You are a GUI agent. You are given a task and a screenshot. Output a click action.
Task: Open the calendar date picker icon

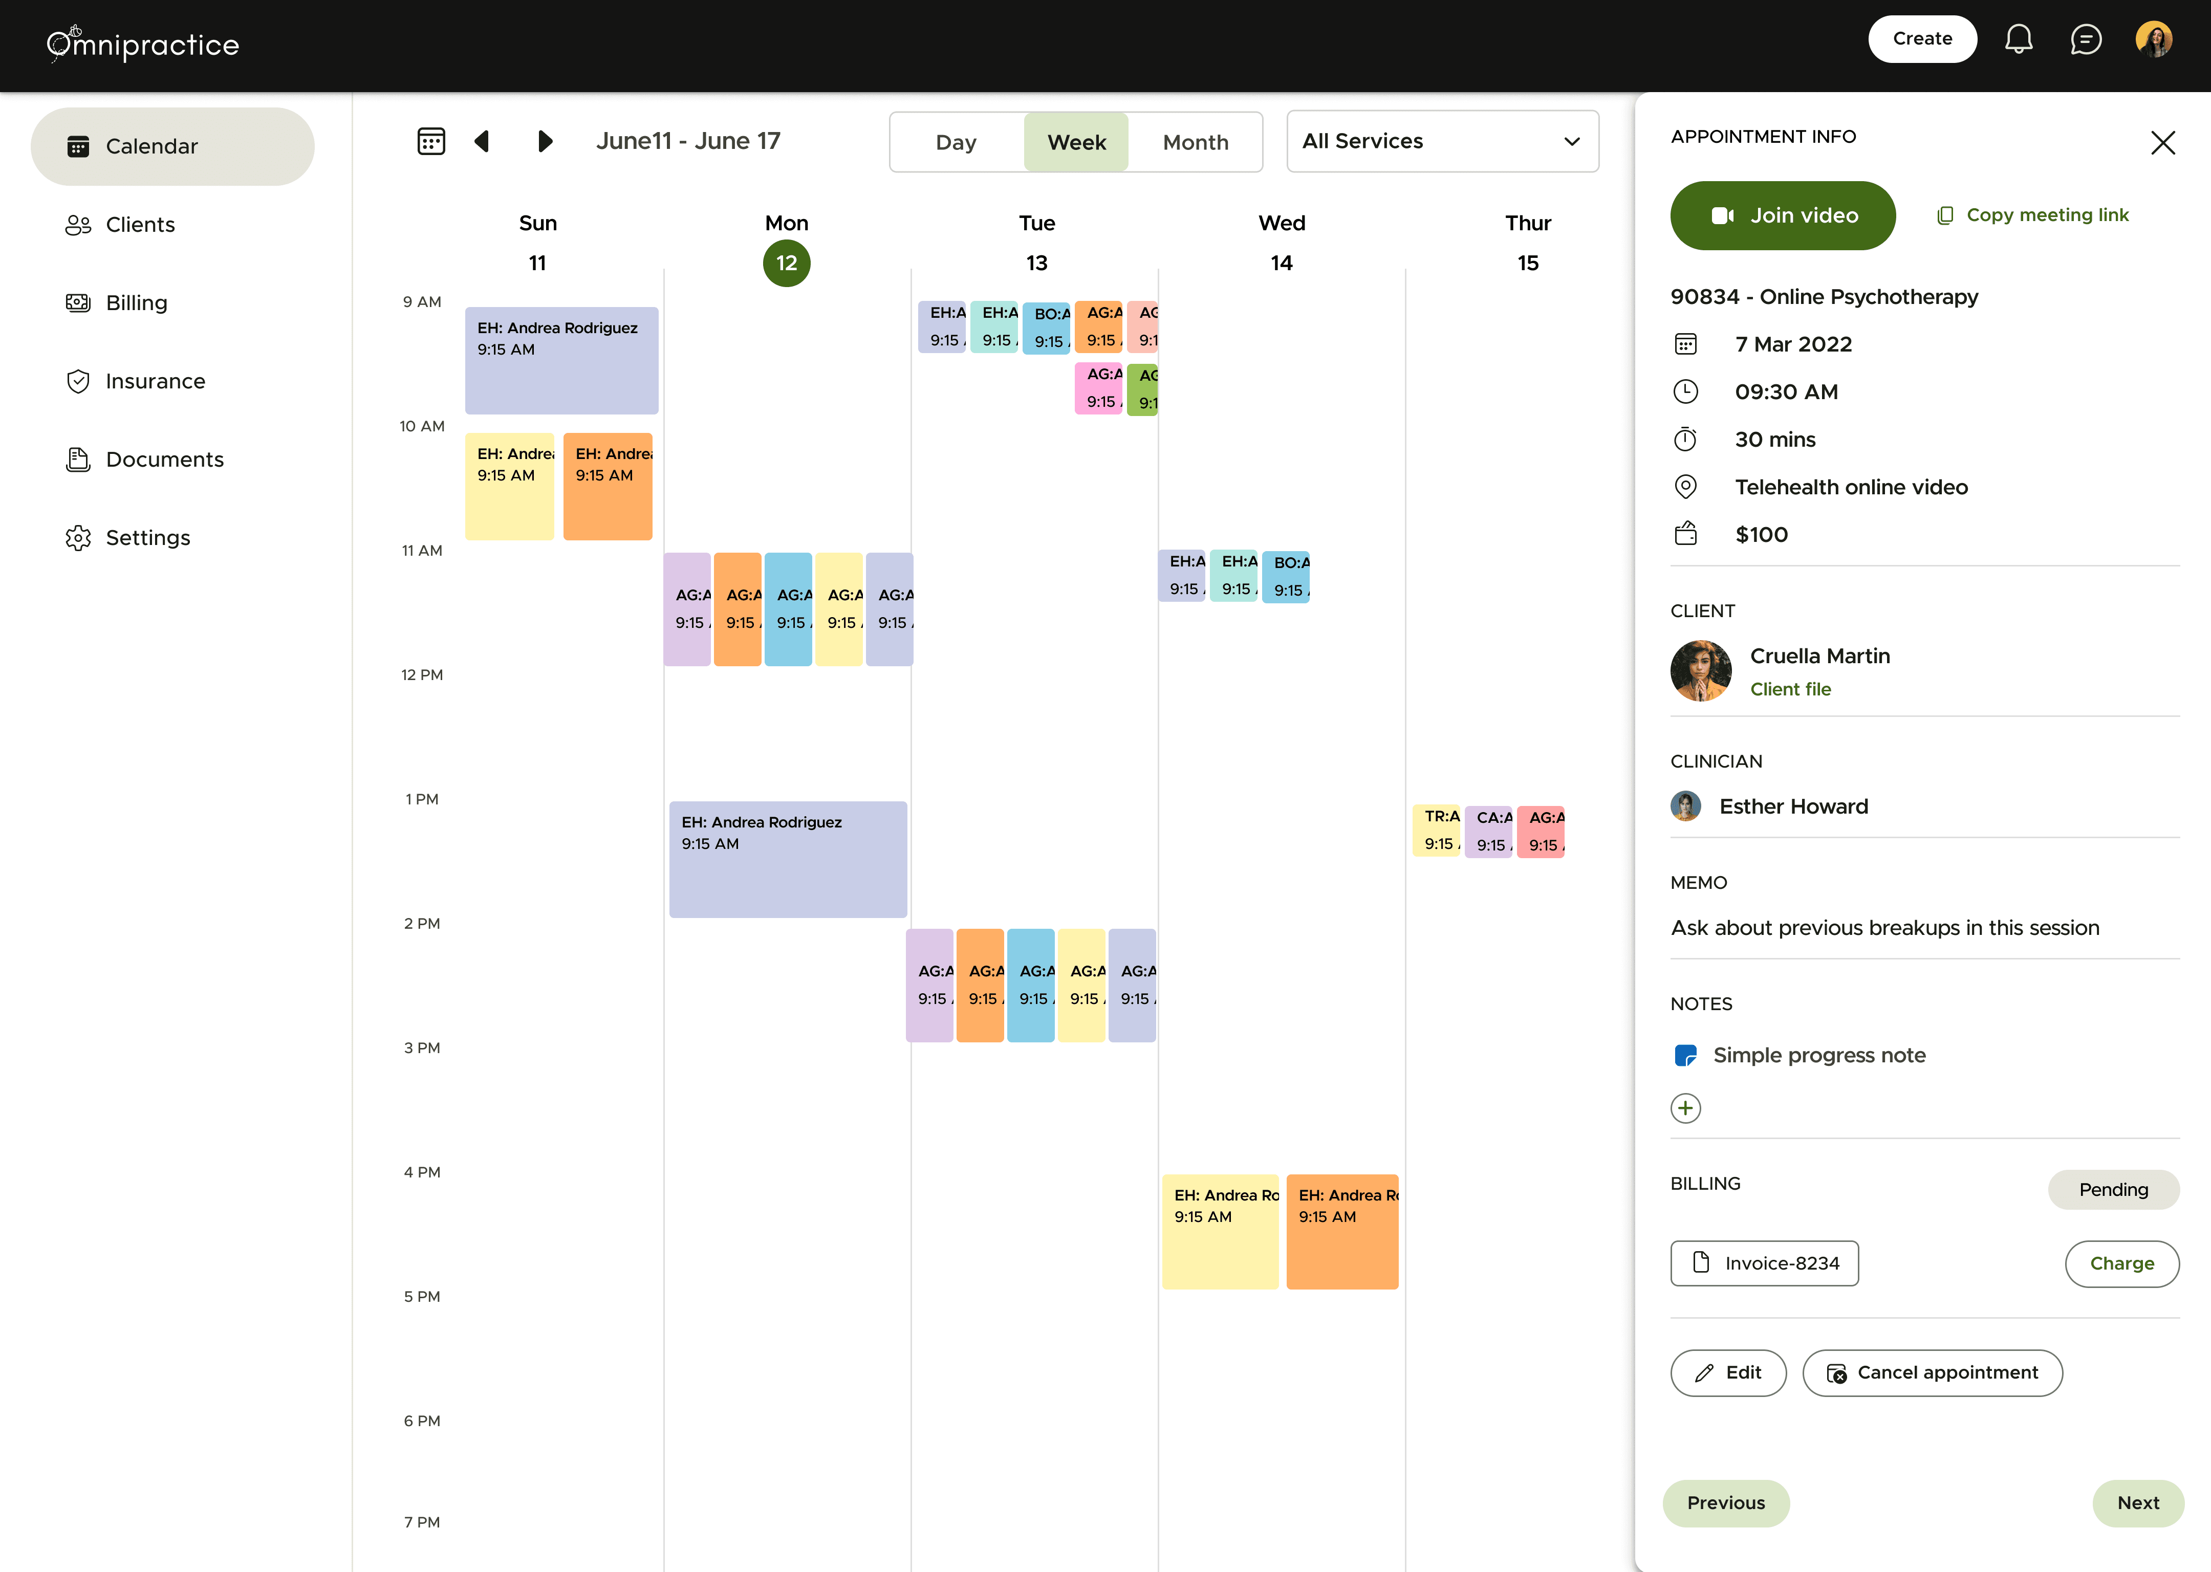click(x=431, y=141)
